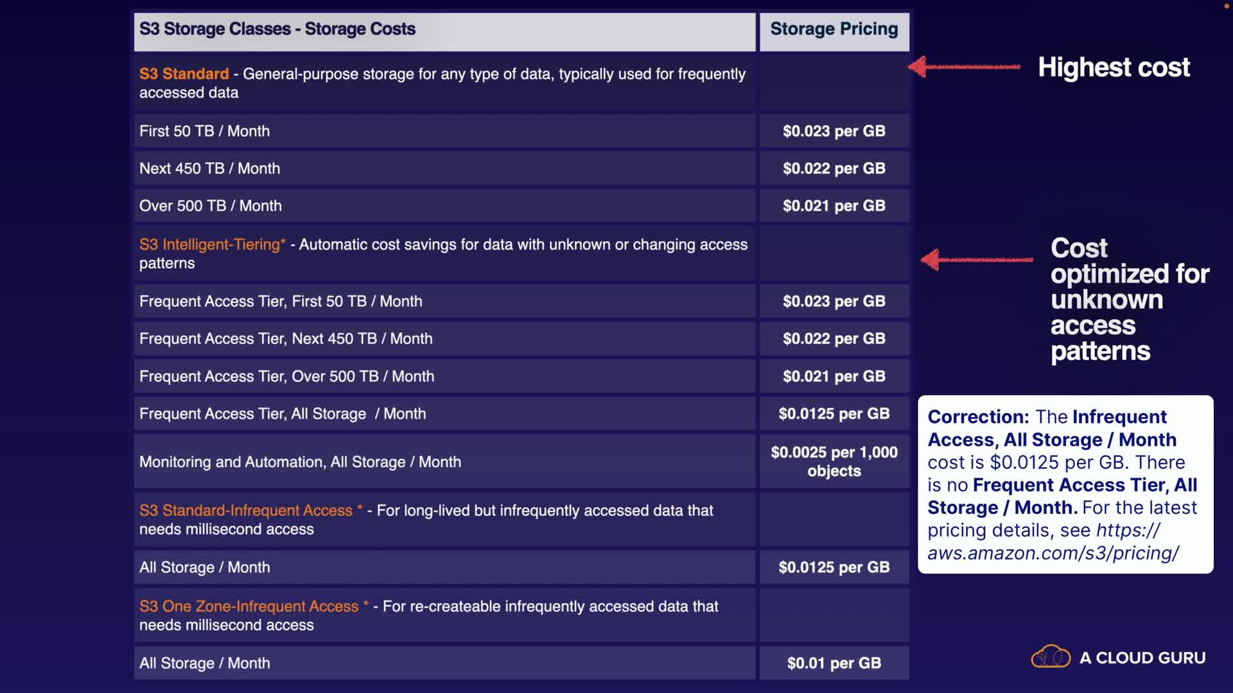1233x693 pixels.
Task: Click the S3 Storage Classes - Storage Costs header
Action: pyautogui.click(x=277, y=30)
